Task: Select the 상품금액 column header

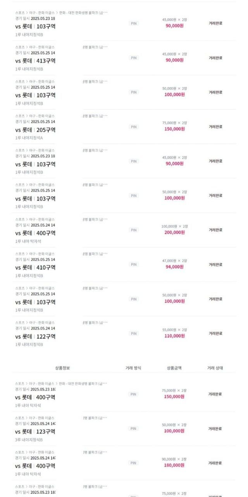Action: tap(174, 368)
